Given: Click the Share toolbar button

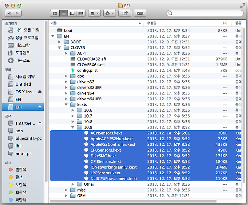Looking at the screenshot, I should (x=125, y=13).
